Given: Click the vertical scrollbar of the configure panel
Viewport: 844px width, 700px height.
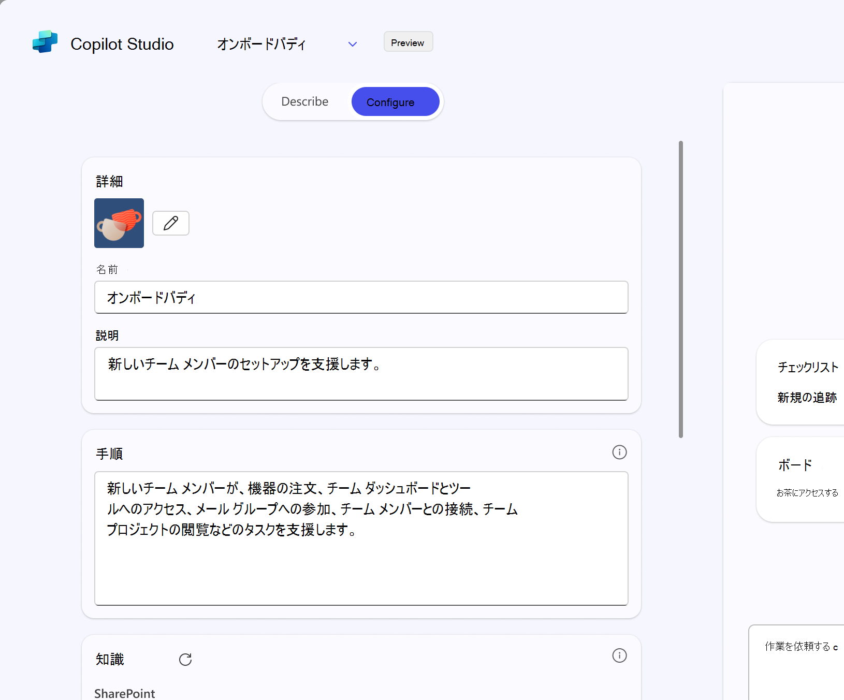Looking at the screenshot, I should (681, 289).
